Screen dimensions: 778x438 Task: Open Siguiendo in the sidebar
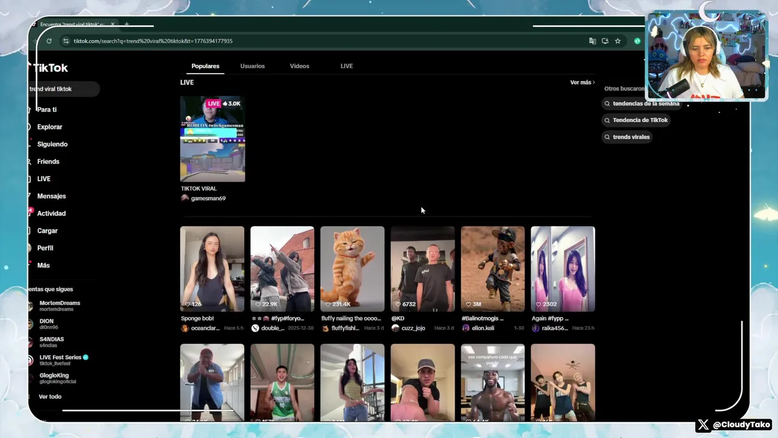[52, 144]
